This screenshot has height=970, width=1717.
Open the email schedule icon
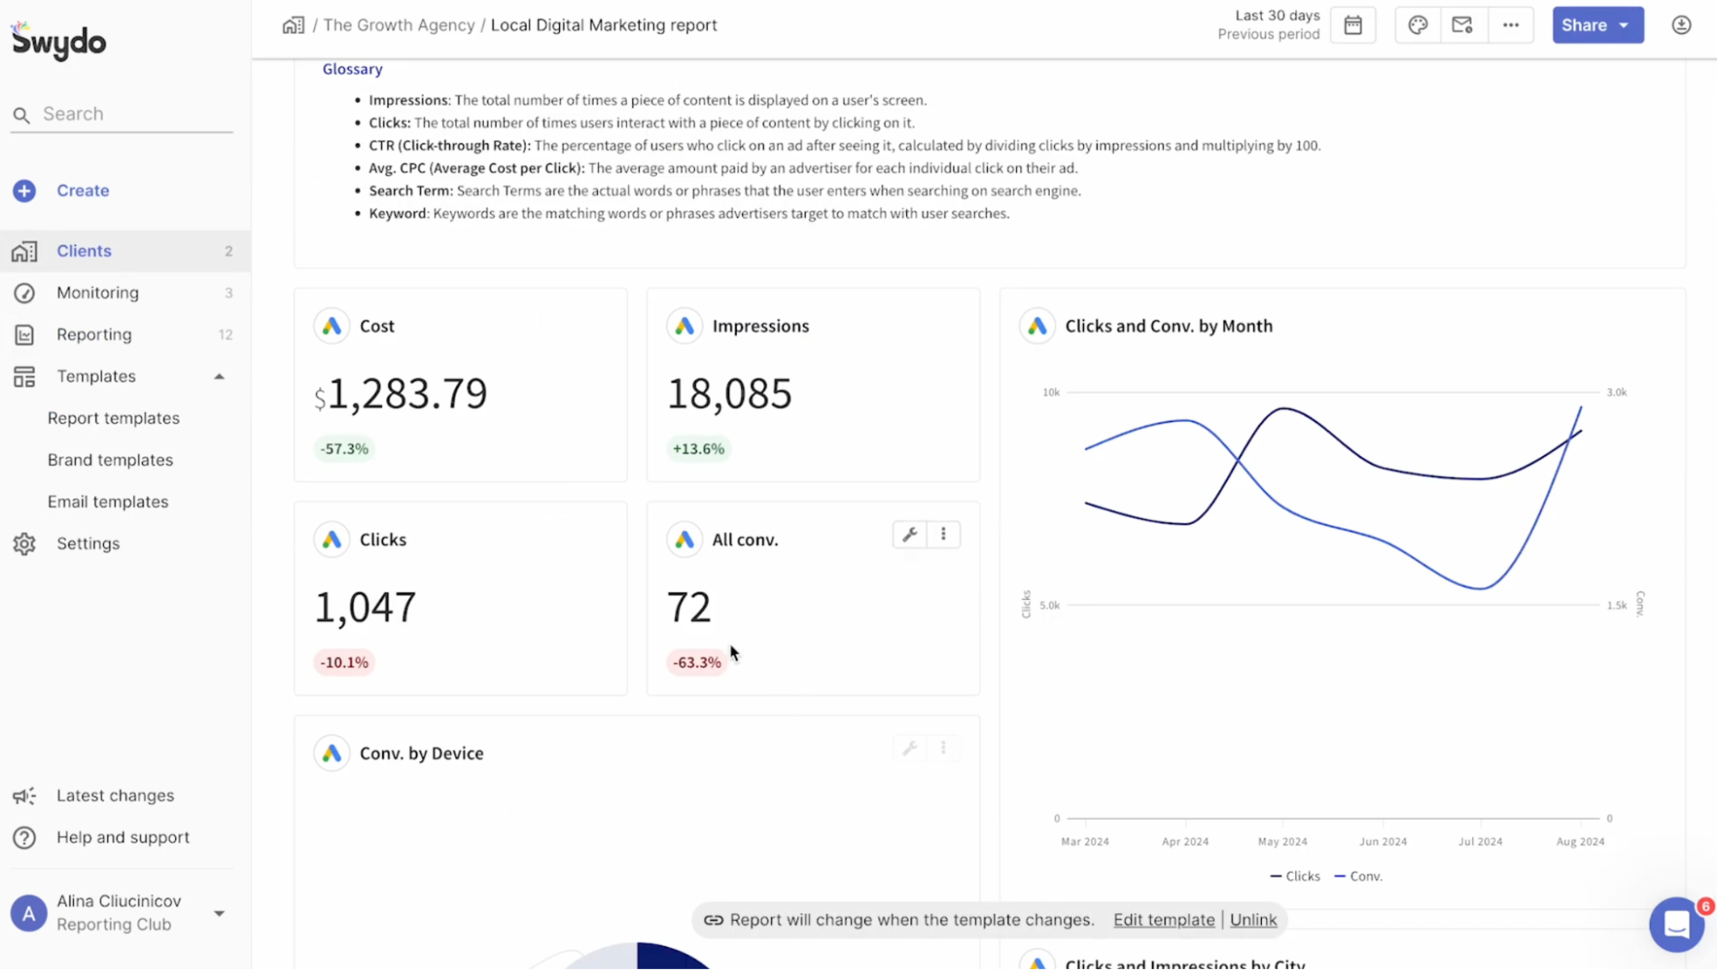[1463, 25]
